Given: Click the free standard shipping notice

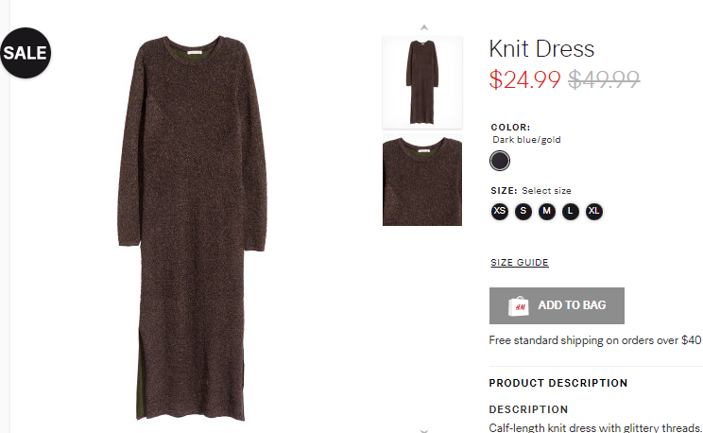Looking at the screenshot, I should click(595, 340).
